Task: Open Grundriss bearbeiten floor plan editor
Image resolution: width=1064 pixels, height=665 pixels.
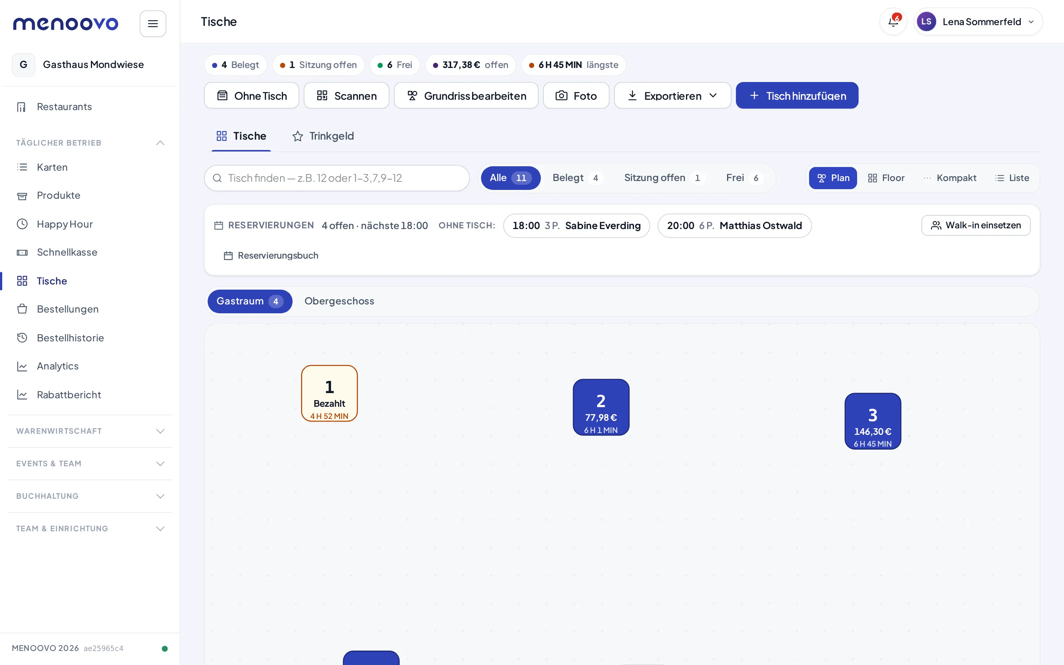Action: click(466, 95)
